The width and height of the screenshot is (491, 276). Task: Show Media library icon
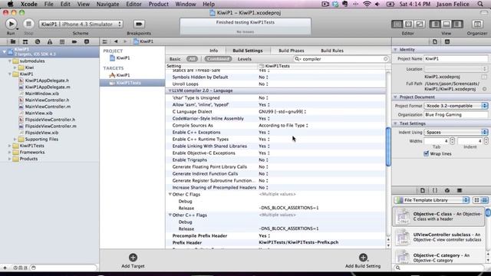point(460,190)
